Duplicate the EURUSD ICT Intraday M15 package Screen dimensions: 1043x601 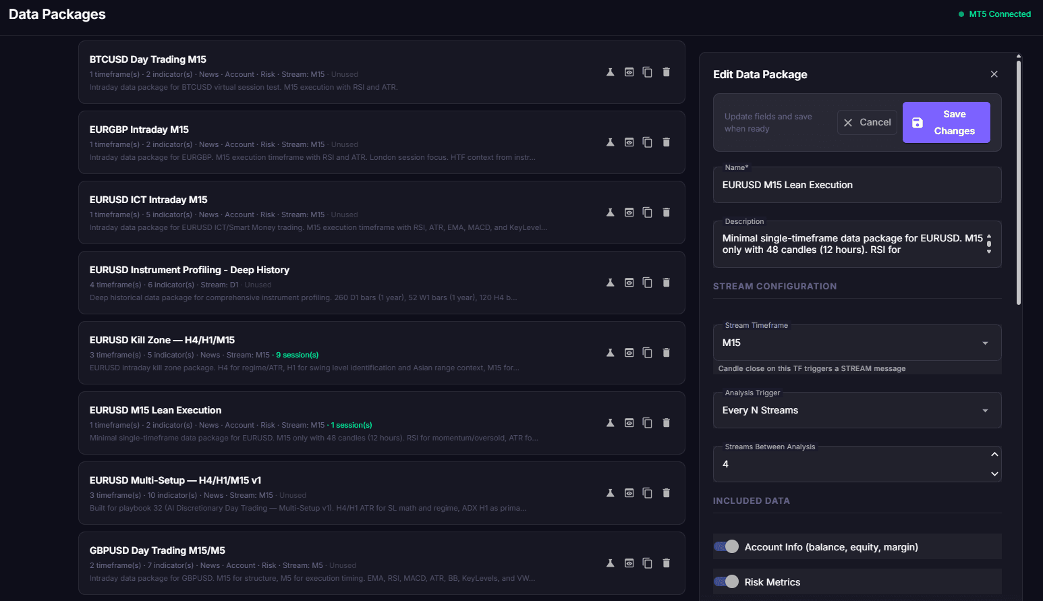(x=648, y=212)
